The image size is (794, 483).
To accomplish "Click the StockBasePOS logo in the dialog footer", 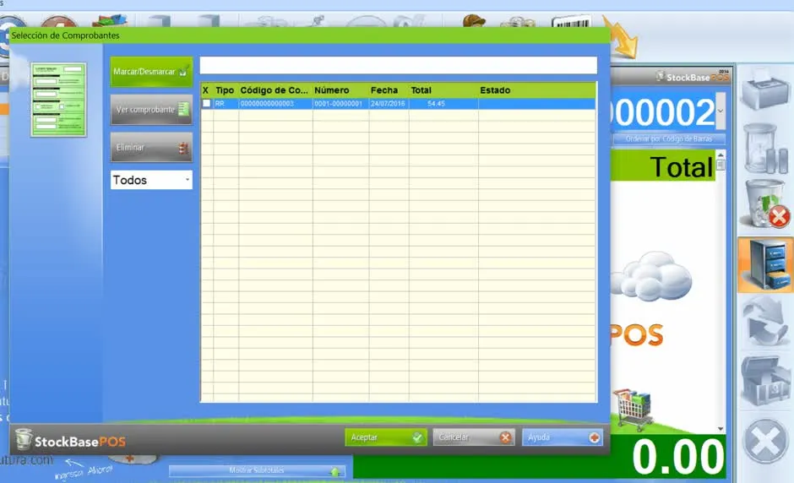I will [x=70, y=441].
